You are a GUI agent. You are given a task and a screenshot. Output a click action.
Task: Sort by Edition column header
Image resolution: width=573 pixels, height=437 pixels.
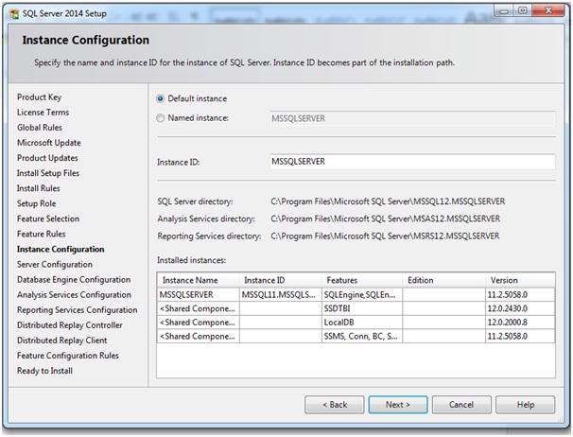444,281
